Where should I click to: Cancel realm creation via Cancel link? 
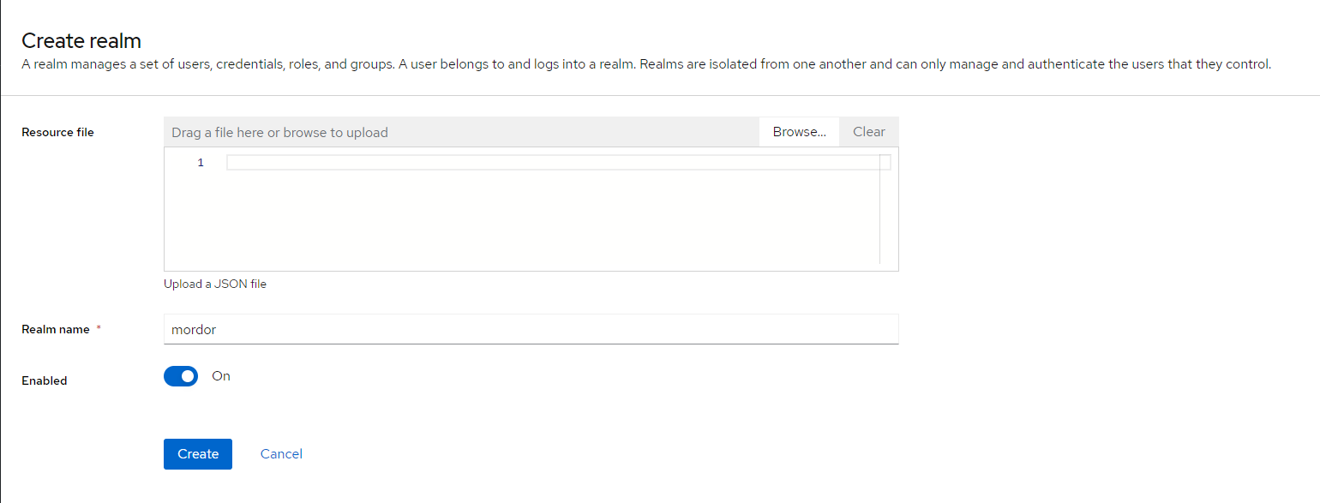281,454
